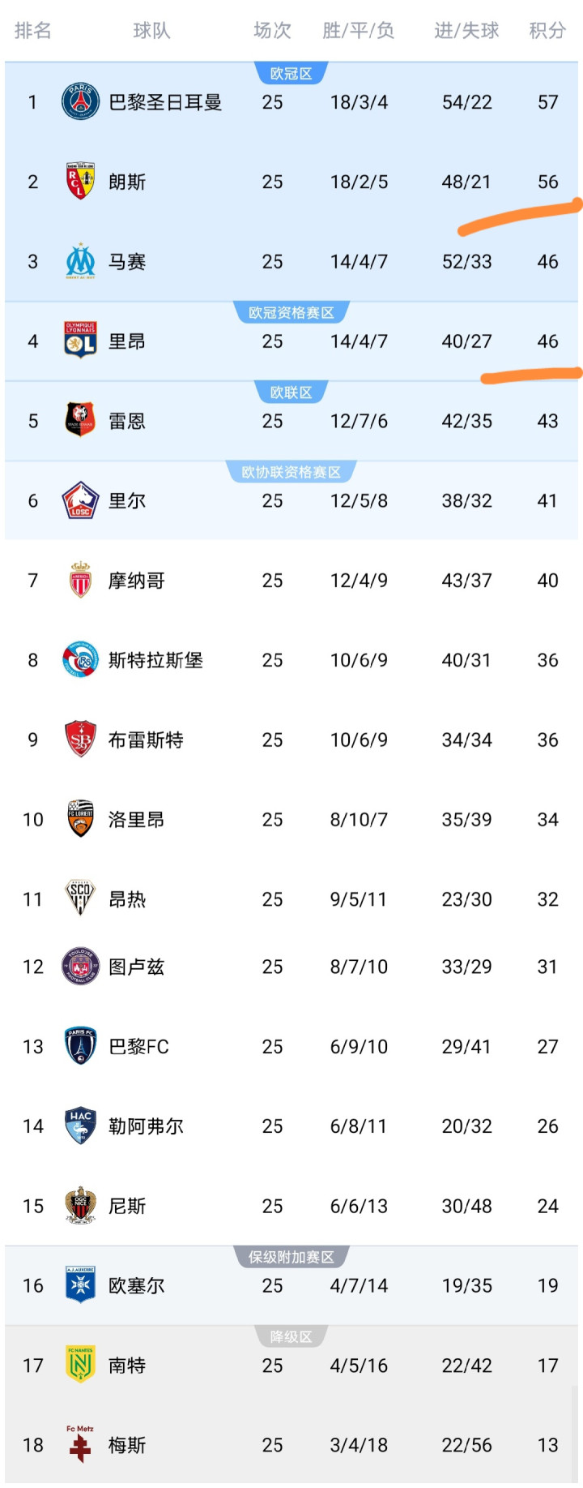Select the Strasbourg club logo
The height and width of the screenshot is (1488, 583).
80,660
